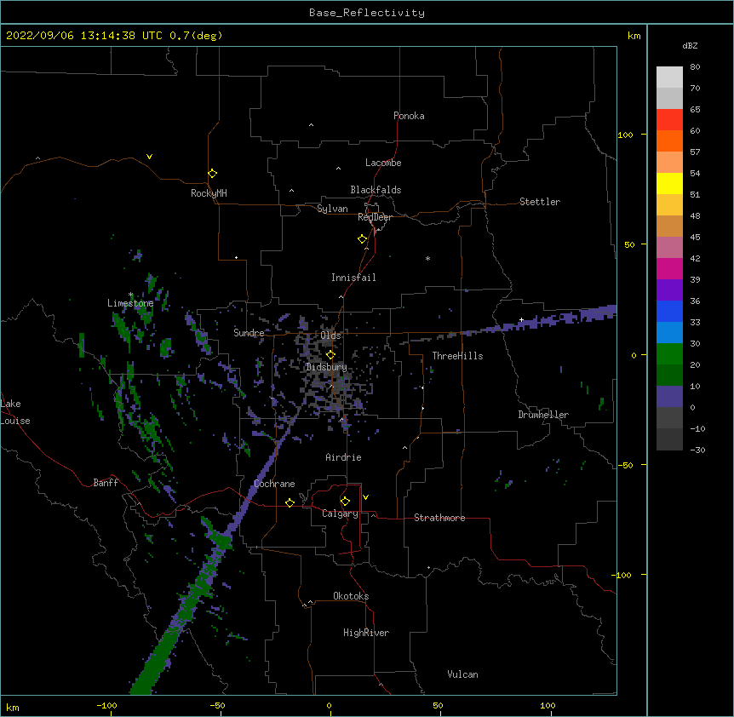734x717 pixels.
Task: Click the yellow 51 dBZ color swatch
Action: pyautogui.click(x=669, y=183)
